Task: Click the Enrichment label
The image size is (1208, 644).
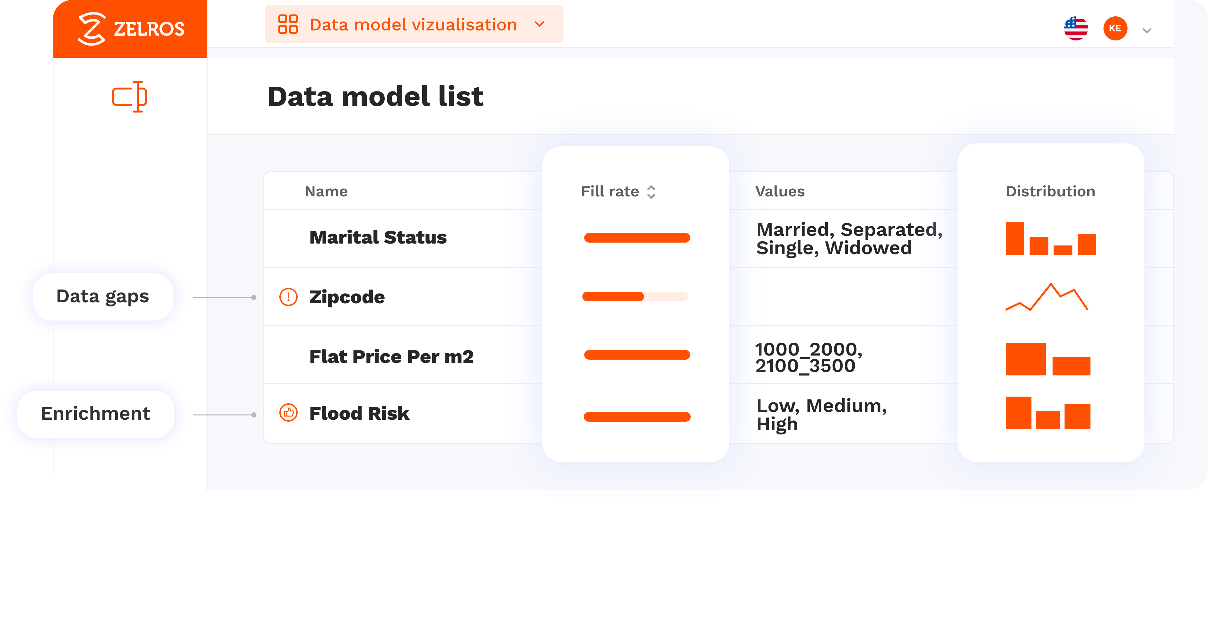Action: click(96, 414)
